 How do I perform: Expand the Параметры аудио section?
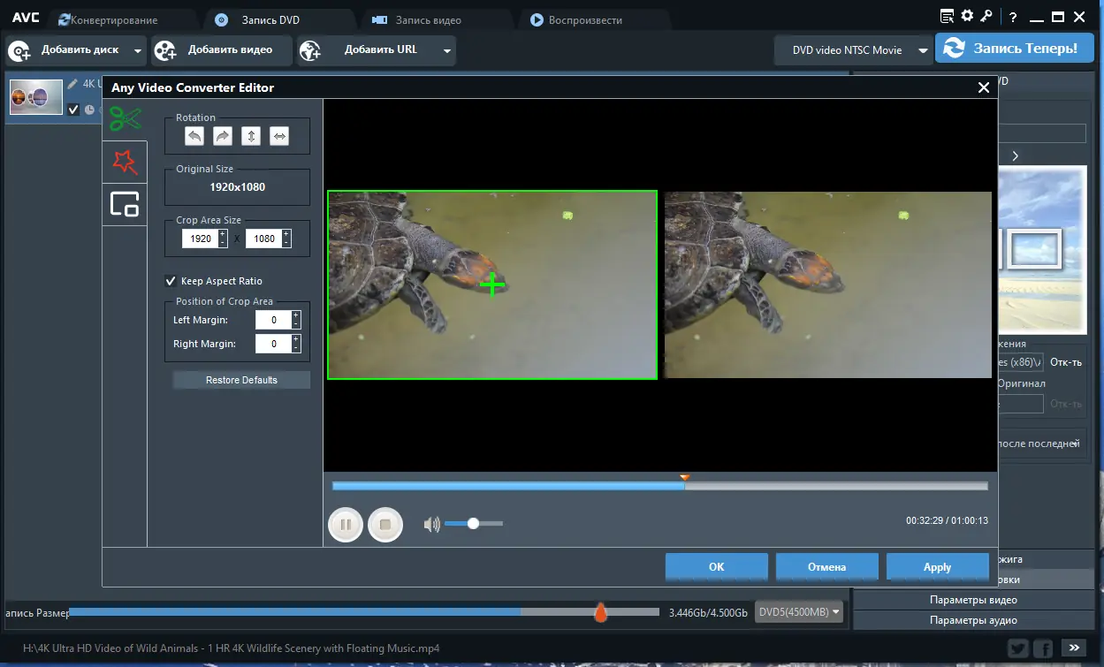tap(972, 620)
